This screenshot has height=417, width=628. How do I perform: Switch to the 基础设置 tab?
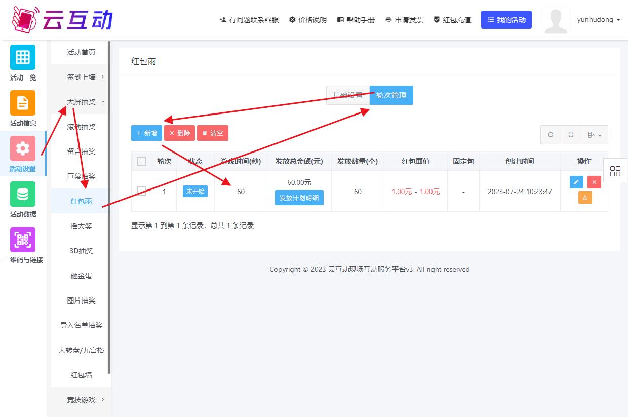click(347, 95)
